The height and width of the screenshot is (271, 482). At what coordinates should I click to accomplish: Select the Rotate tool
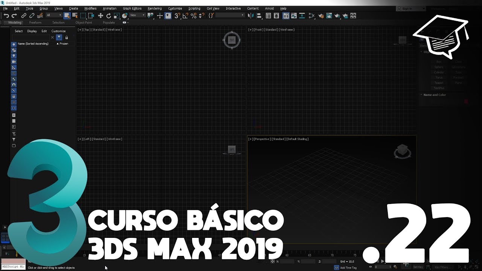[x=109, y=15]
